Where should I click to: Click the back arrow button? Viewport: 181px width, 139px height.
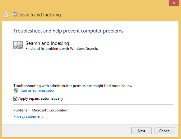click(x=6, y=15)
